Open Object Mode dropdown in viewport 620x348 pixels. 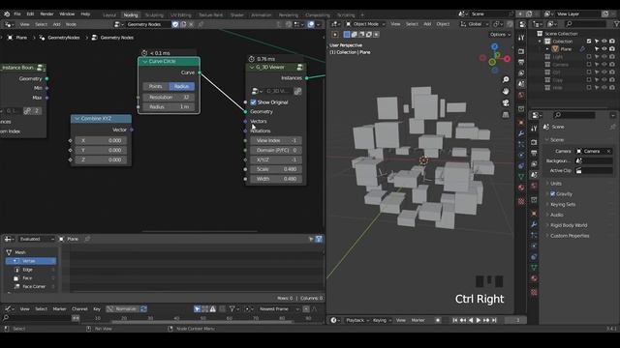coord(365,24)
